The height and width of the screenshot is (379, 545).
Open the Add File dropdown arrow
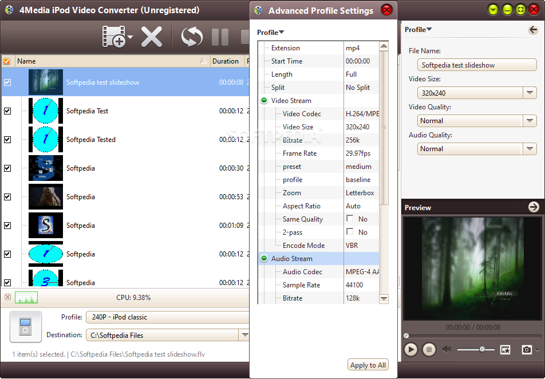pyautogui.click(x=130, y=37)
